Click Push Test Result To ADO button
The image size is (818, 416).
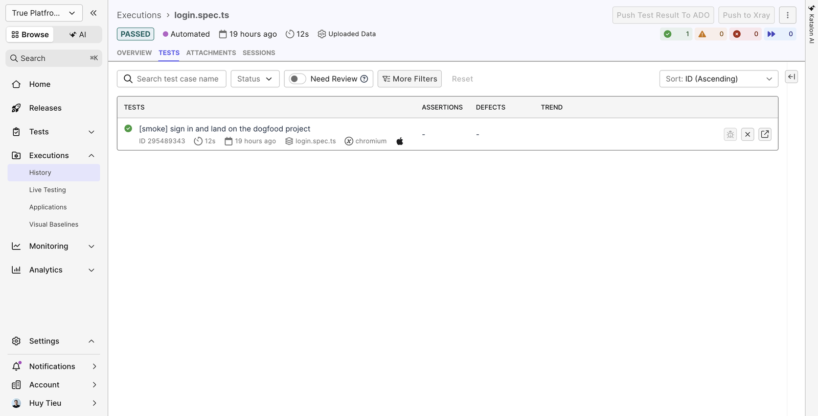click(x=663, y=15)
